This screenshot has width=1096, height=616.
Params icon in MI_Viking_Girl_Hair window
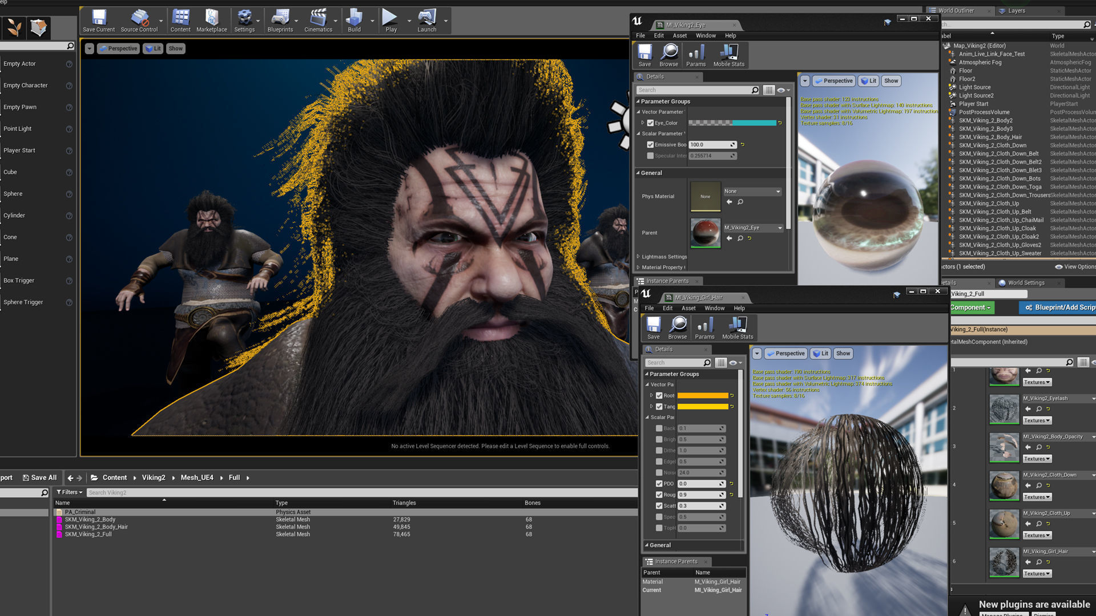[x=705, y=328]
